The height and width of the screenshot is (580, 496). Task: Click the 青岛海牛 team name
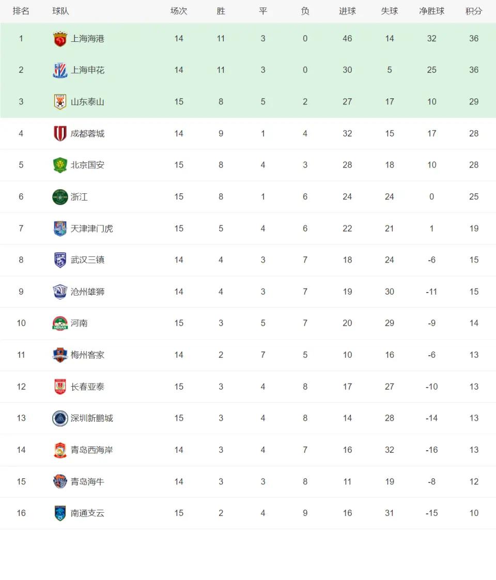point(88,482)
